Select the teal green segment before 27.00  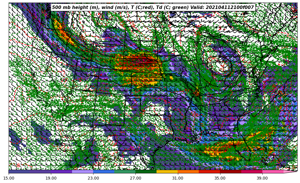point(125,171)
